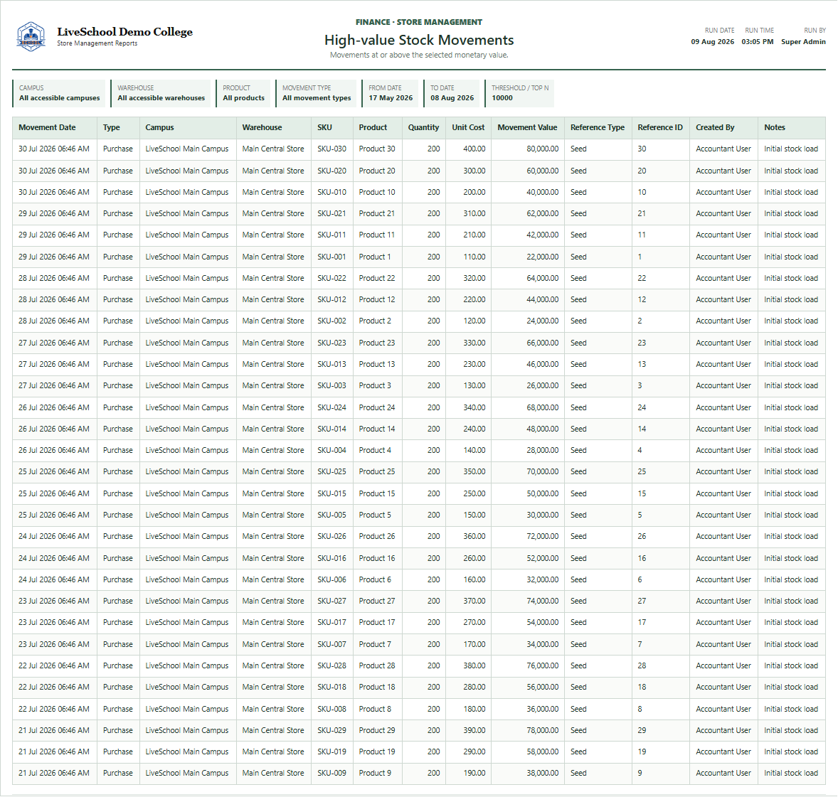Click the Product 24 cell
The image size is (838, 797).
click(x=377, y=407)
